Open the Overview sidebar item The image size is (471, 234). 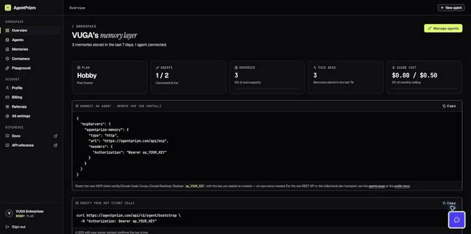click(31, 31)
